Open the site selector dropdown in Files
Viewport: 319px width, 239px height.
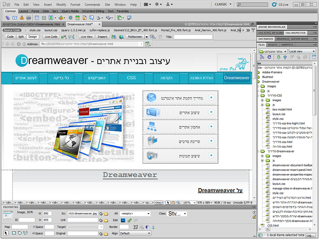[x=273, y=51]
